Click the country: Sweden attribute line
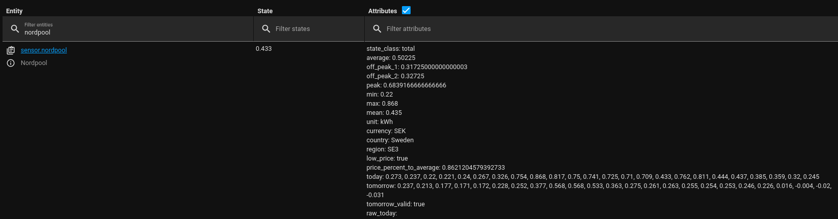The height and width of the screenshot is (219, 838). (x=390, y=140)
